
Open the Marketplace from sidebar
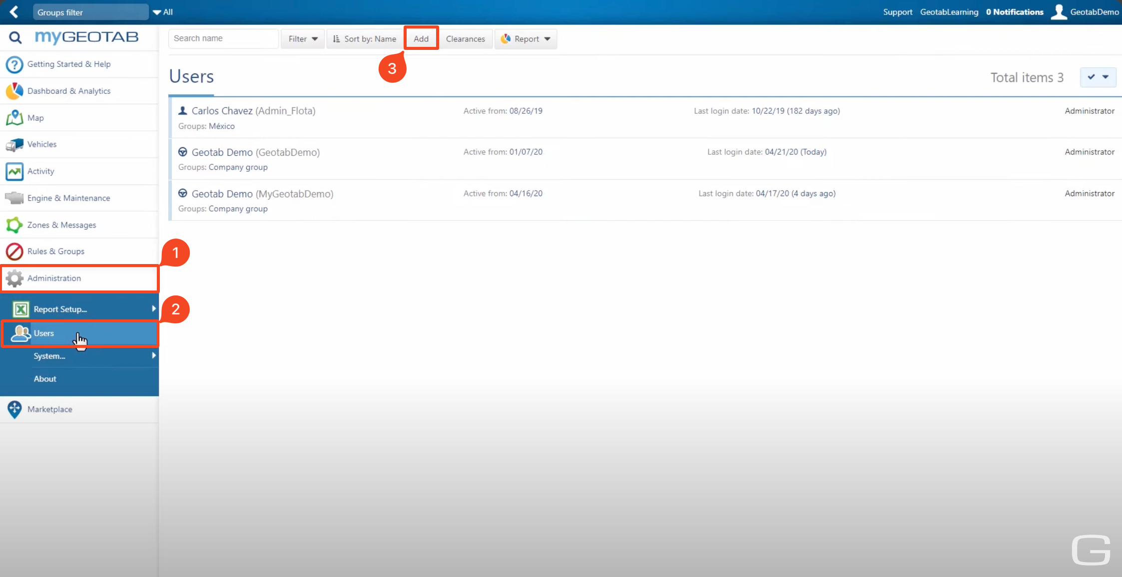[x=50, y=409]
